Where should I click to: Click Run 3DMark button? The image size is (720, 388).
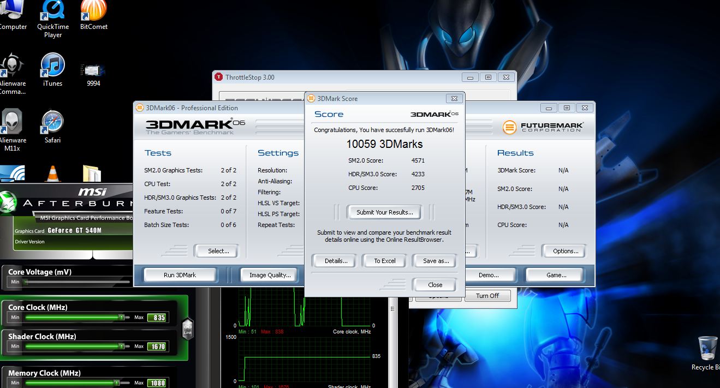pyautogui.click(x=180, y=275)
